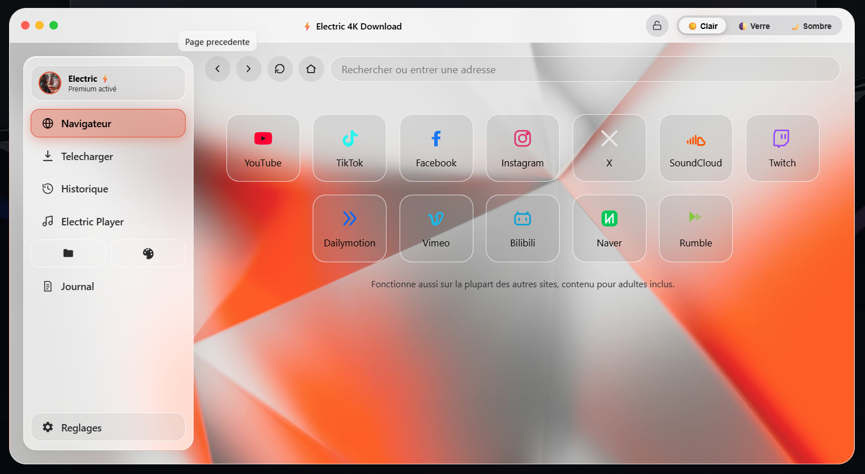Open the Twitch shortcut tile
This screenshot has height=474, width=865.
783,148
